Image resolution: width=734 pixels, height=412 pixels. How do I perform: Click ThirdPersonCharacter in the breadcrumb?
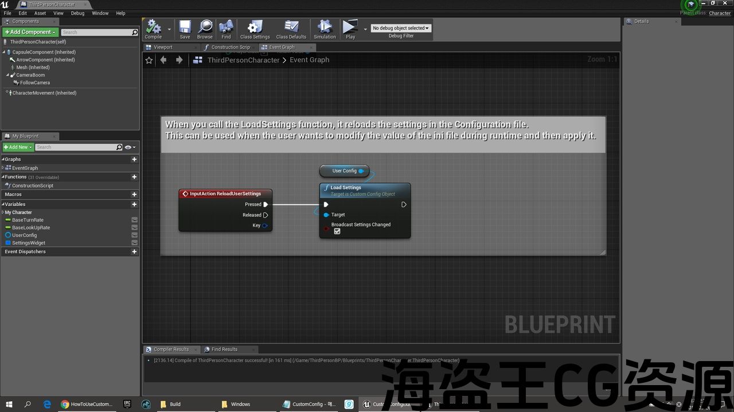pyautogui.click(x=243, y=60)
